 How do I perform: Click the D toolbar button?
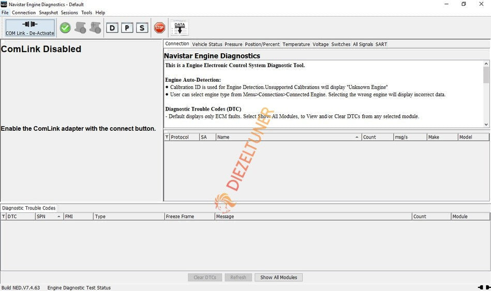pyautogui.click(x=112, y=28)
